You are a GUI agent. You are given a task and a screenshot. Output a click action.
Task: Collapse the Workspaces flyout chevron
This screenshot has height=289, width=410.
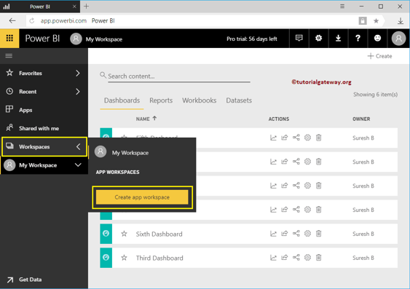78,146
